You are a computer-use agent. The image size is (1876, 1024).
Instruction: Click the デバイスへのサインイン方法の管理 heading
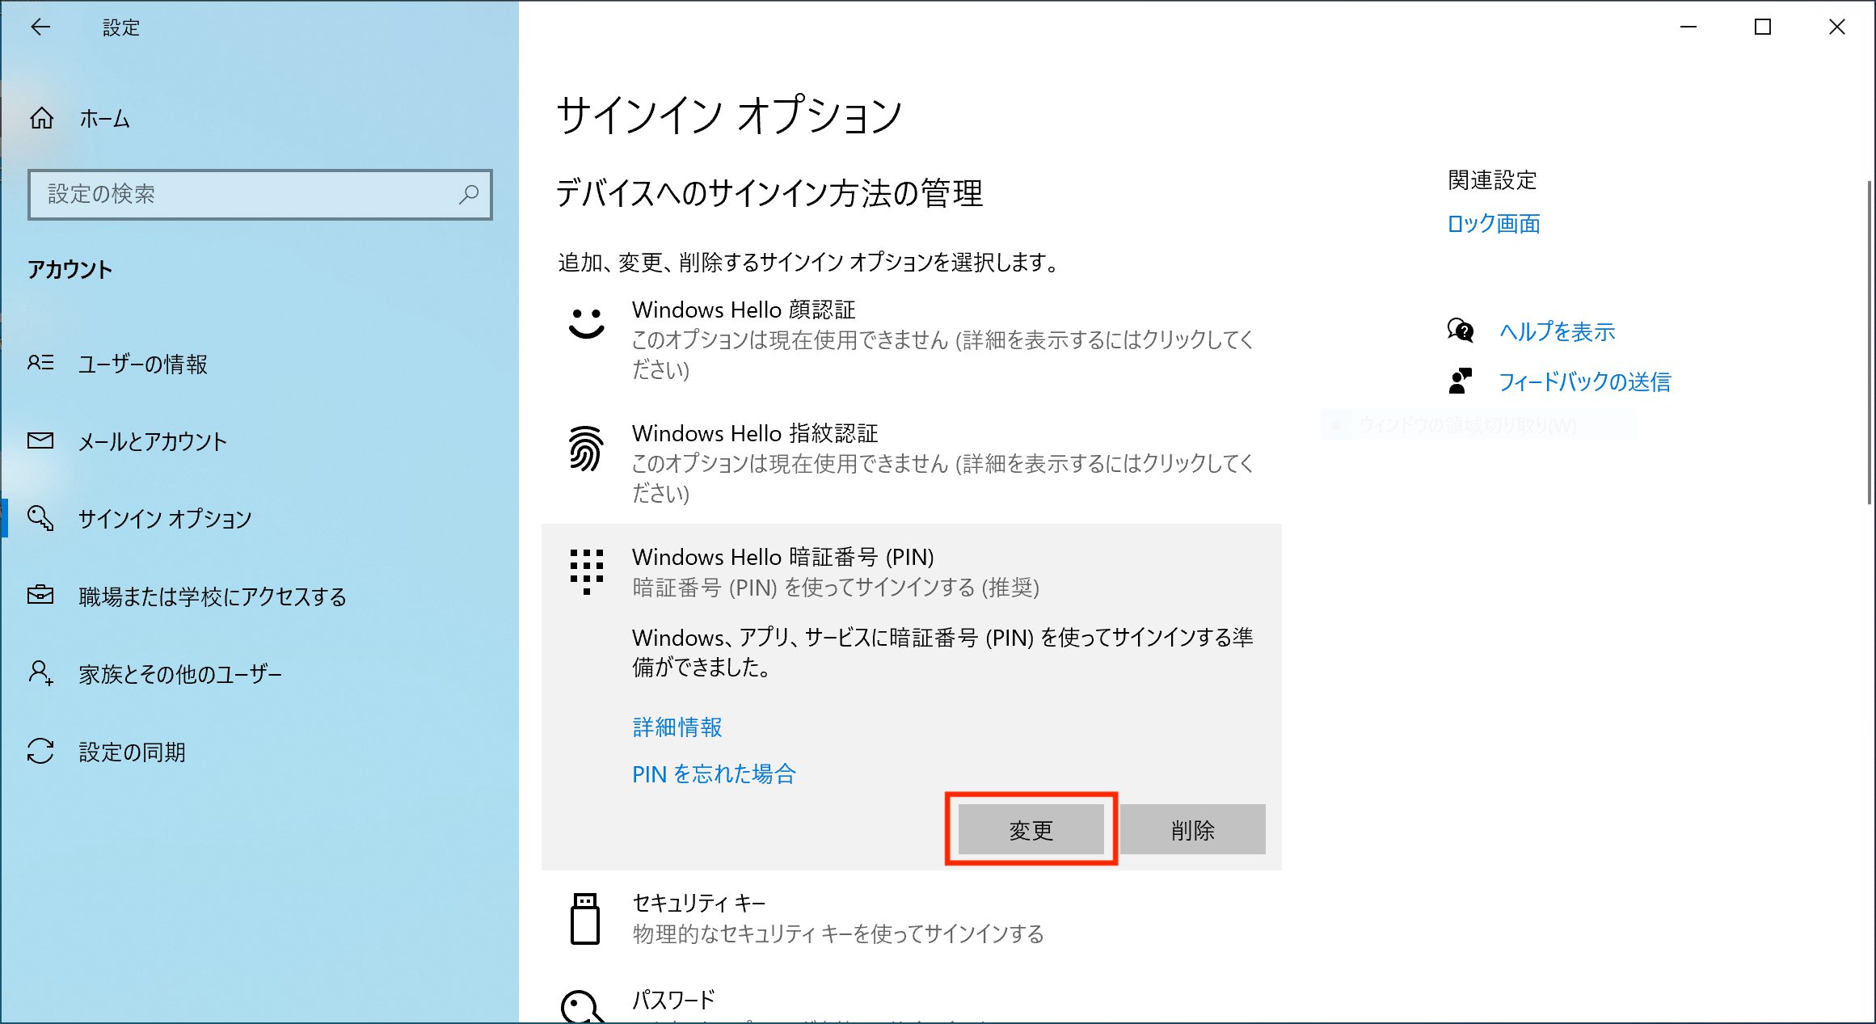click(x=769, y=193)
